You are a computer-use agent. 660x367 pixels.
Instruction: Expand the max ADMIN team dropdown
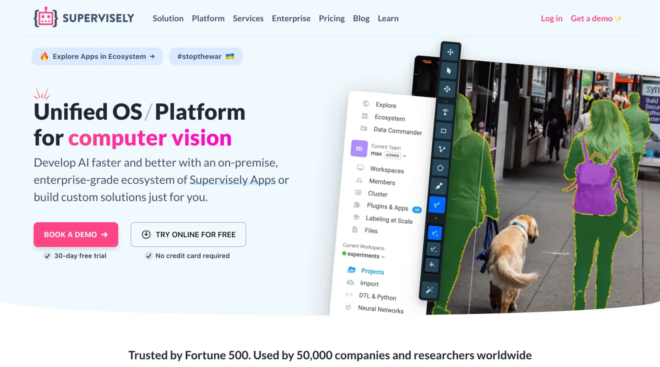405,156
